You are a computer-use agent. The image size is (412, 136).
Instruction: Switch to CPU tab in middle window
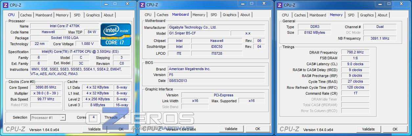pyautogui.click(x=148, y=15)
